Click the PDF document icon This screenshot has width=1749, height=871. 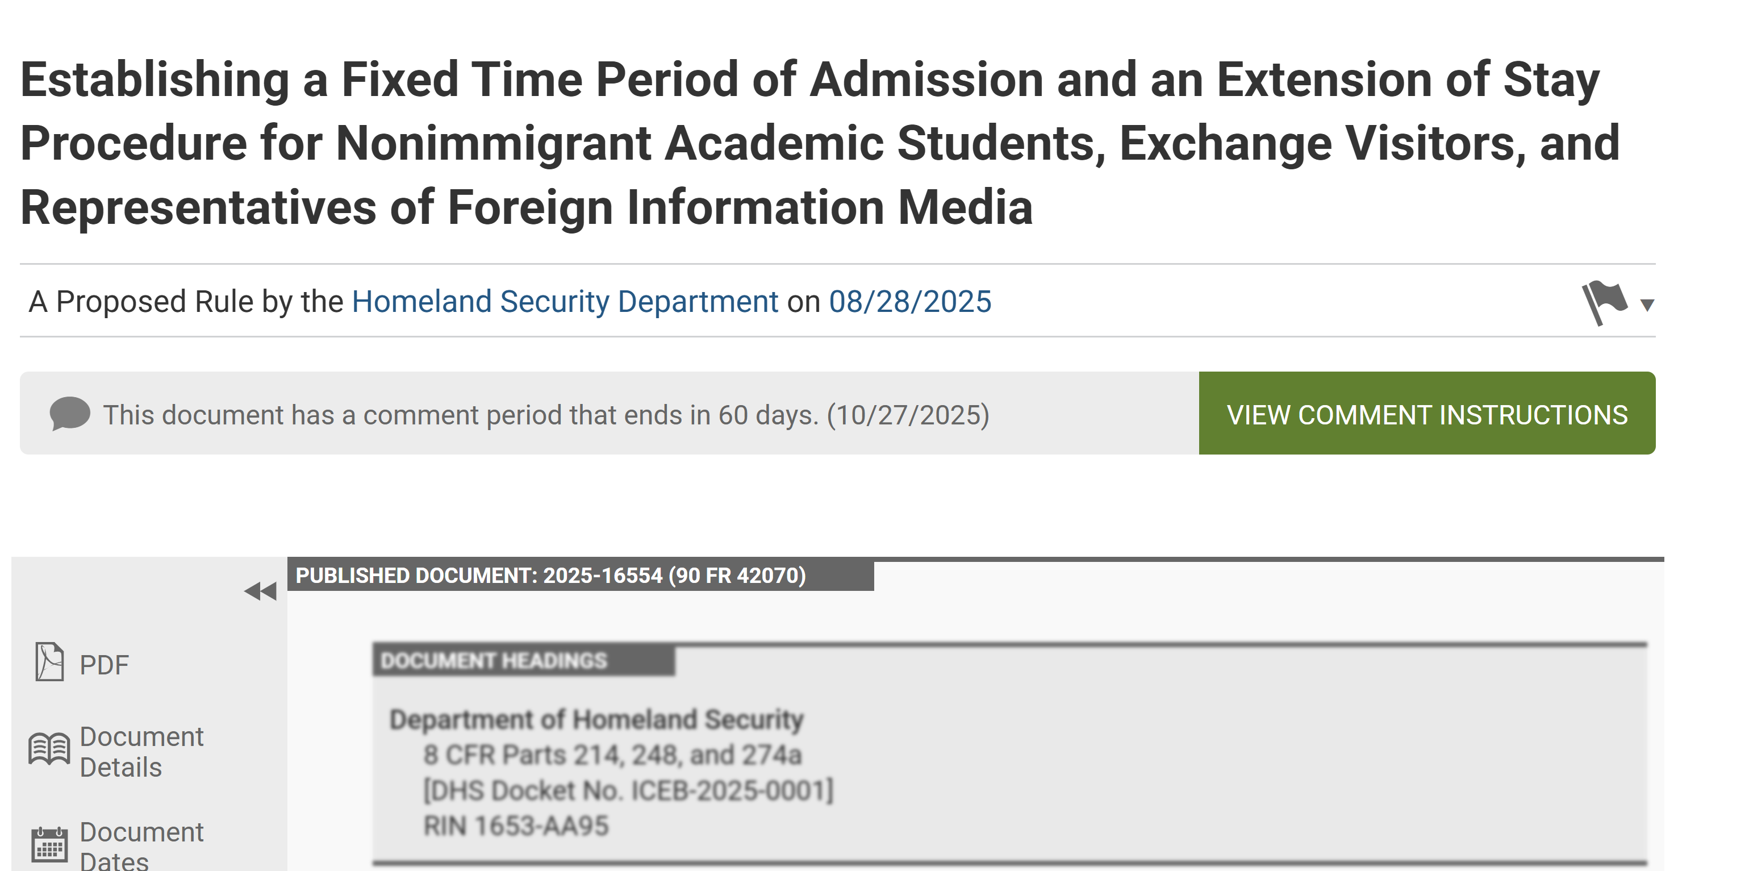click(x=49, y=662)
